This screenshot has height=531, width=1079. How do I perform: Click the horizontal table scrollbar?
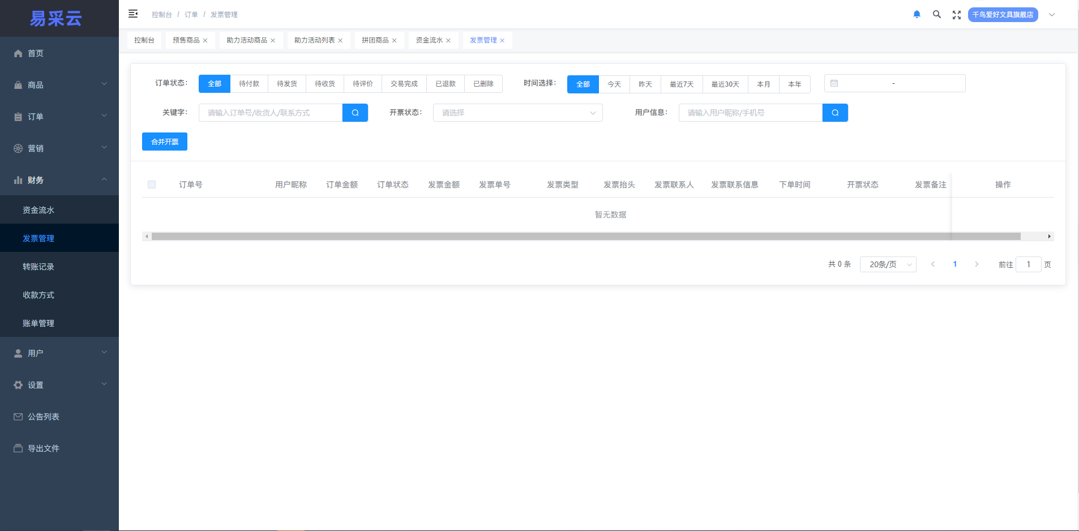(585, 237)
